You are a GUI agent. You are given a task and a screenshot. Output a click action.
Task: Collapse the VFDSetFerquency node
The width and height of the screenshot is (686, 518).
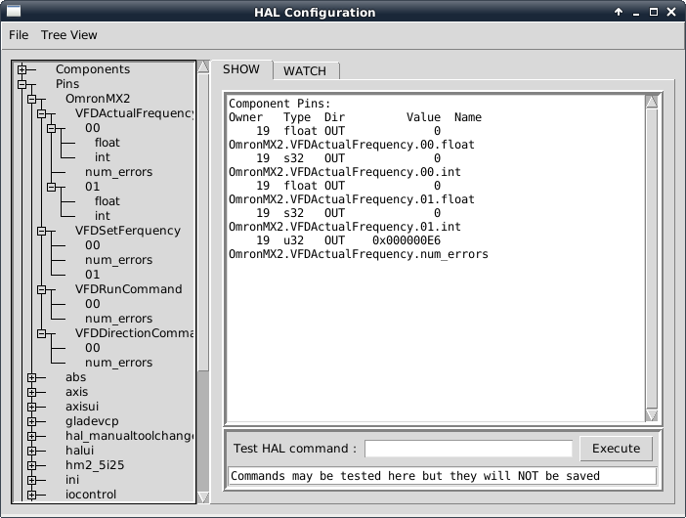coord(42,231)
